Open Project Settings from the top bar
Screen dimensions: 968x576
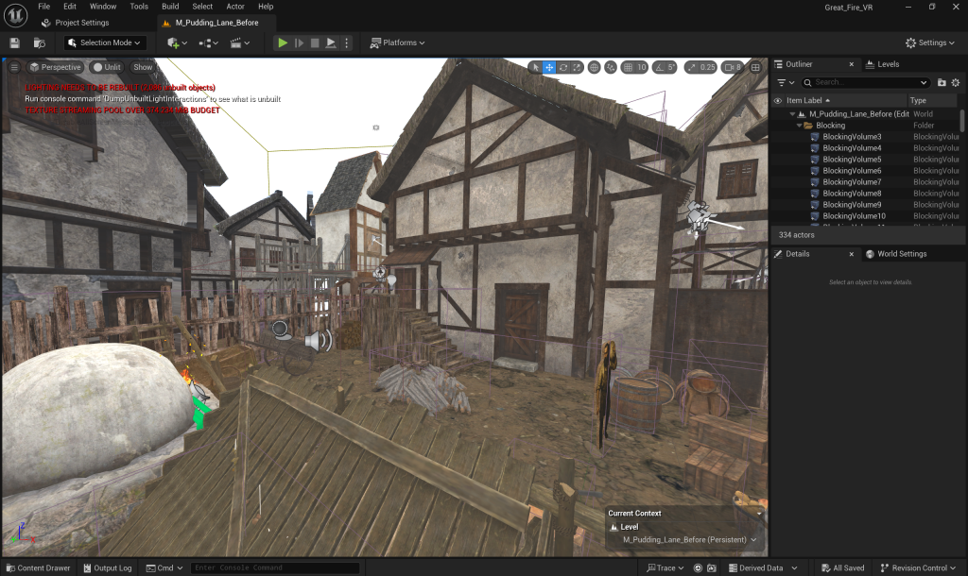pos(75,23)
